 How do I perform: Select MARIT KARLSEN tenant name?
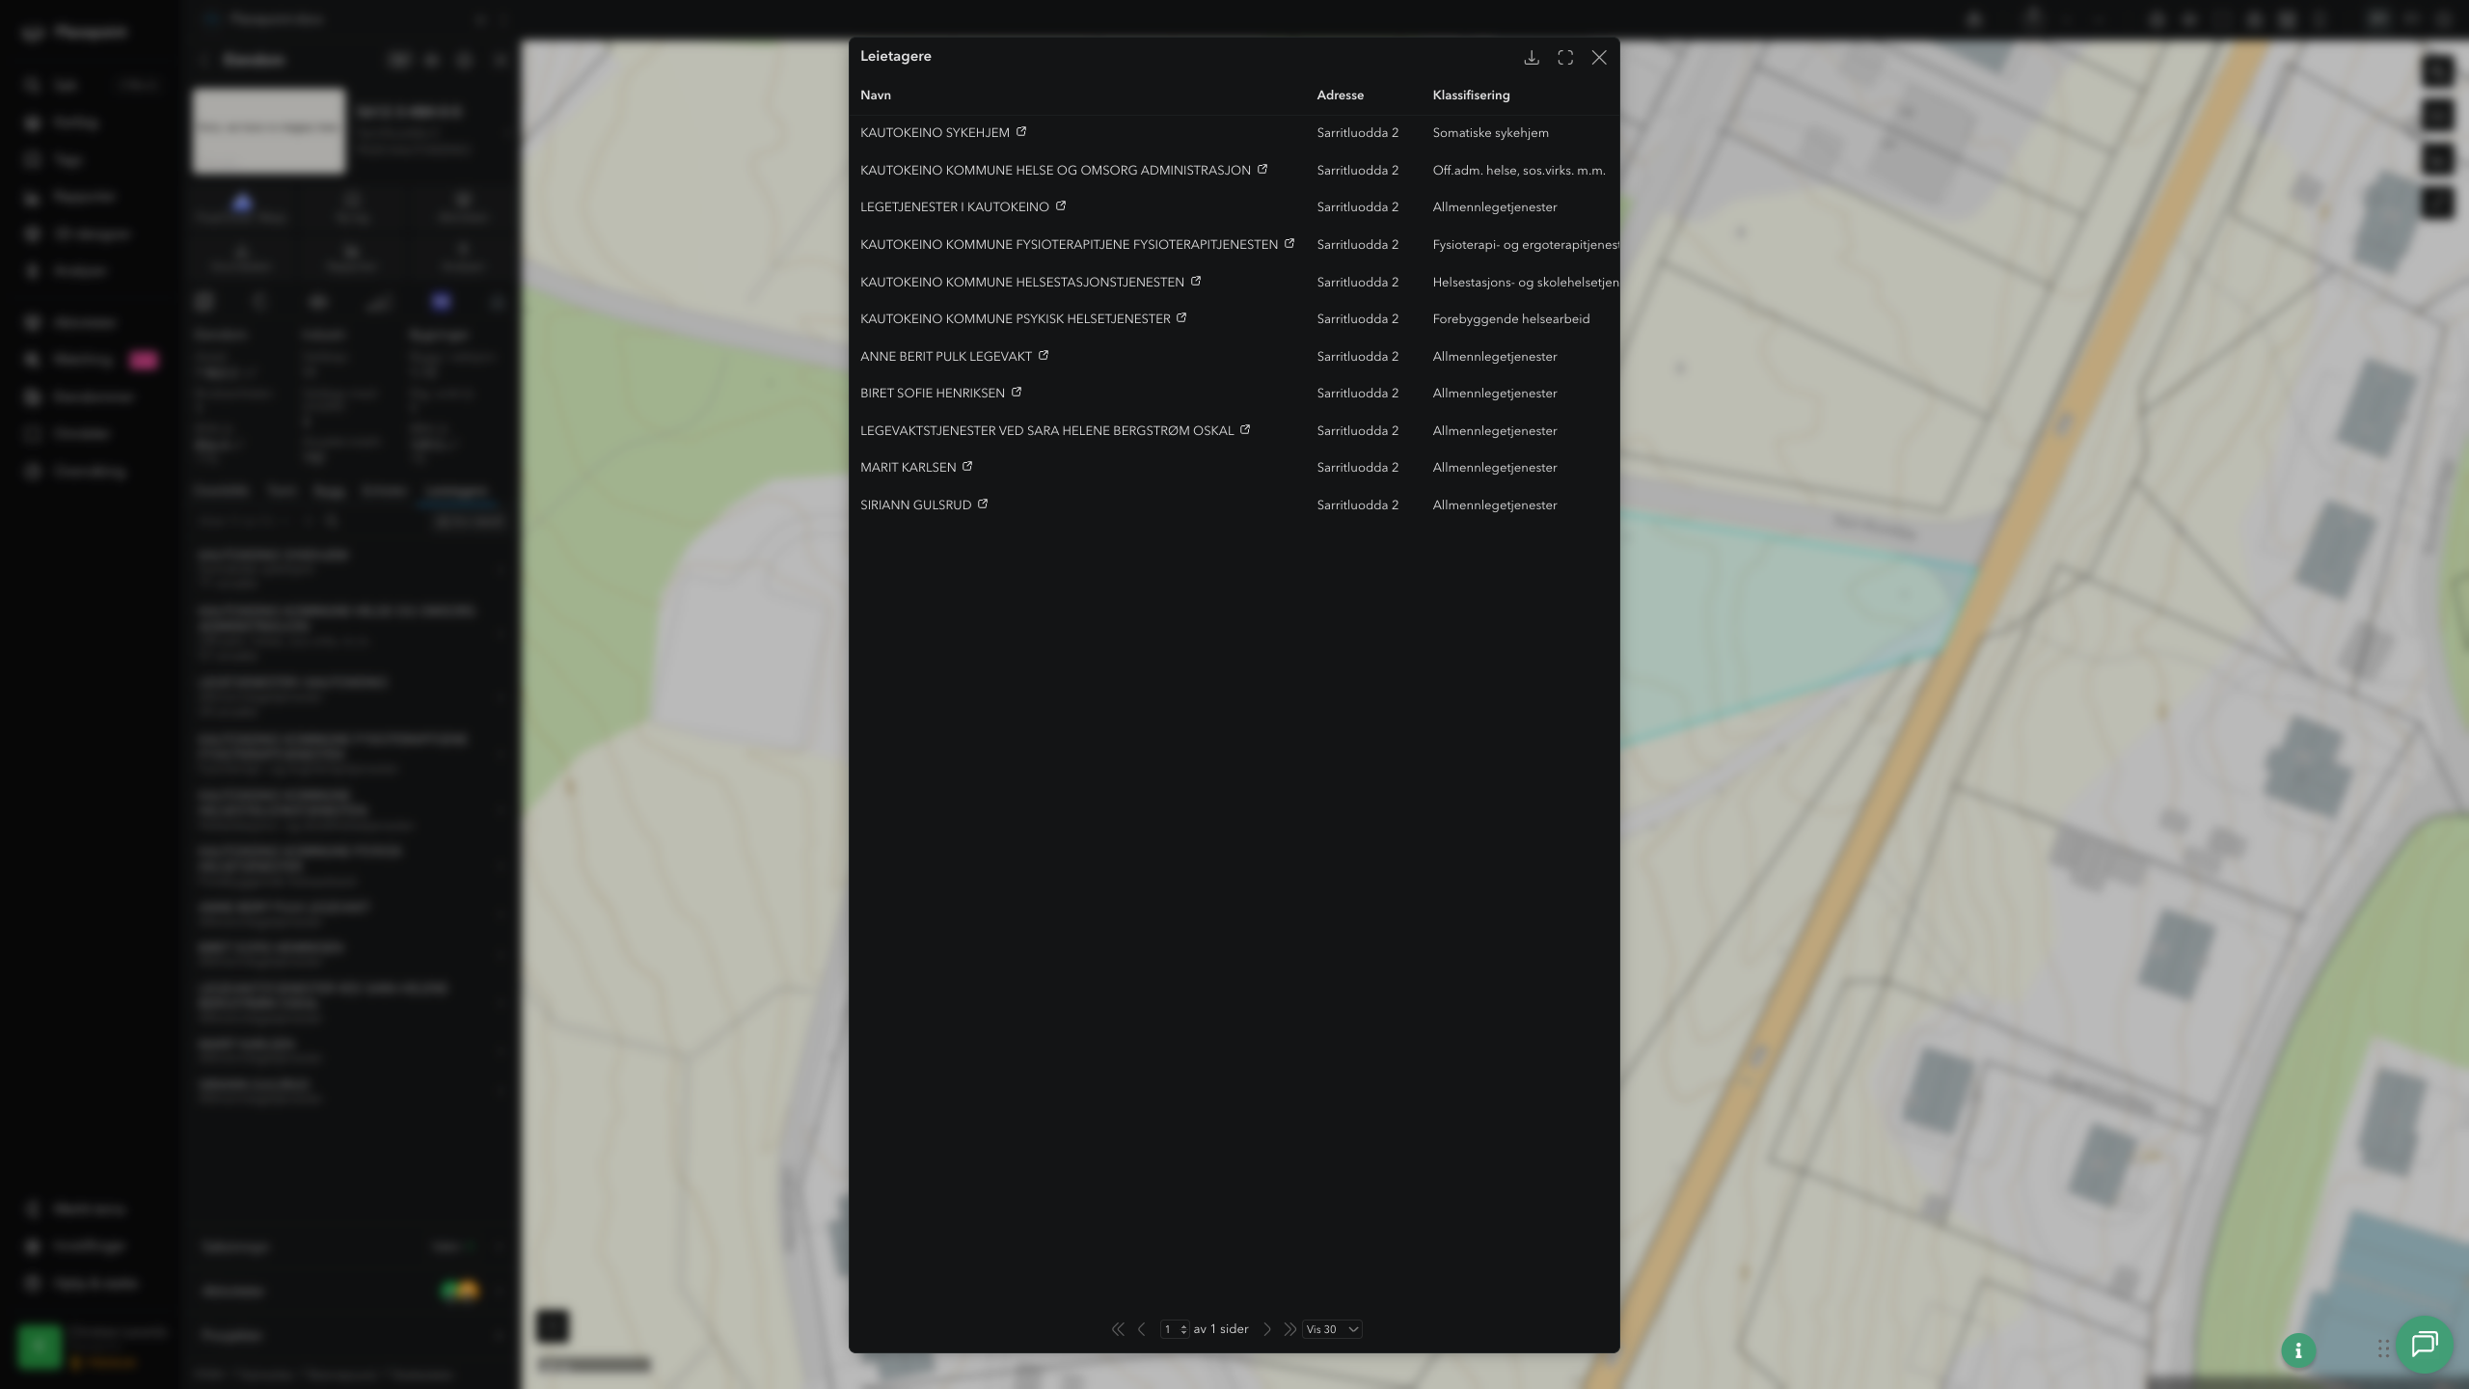tap(909, 468)
